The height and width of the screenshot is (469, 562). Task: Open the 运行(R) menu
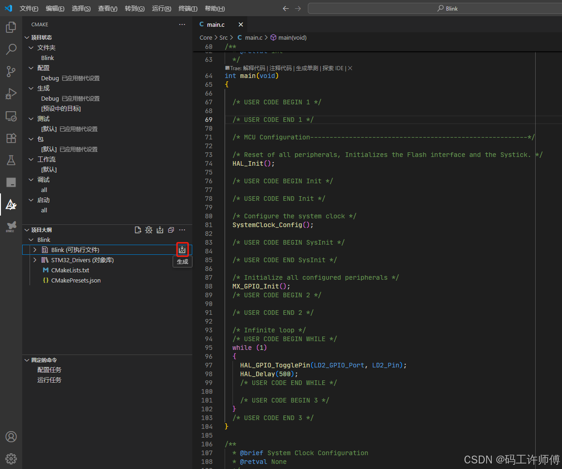(161, 8)
